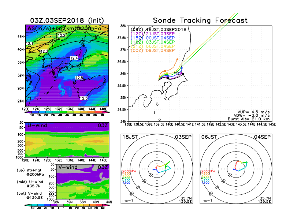The image size is (290, 224).
Task: Select legend entry "(09Z) 18JST,03SEP2018"
Action: point(158,30)
